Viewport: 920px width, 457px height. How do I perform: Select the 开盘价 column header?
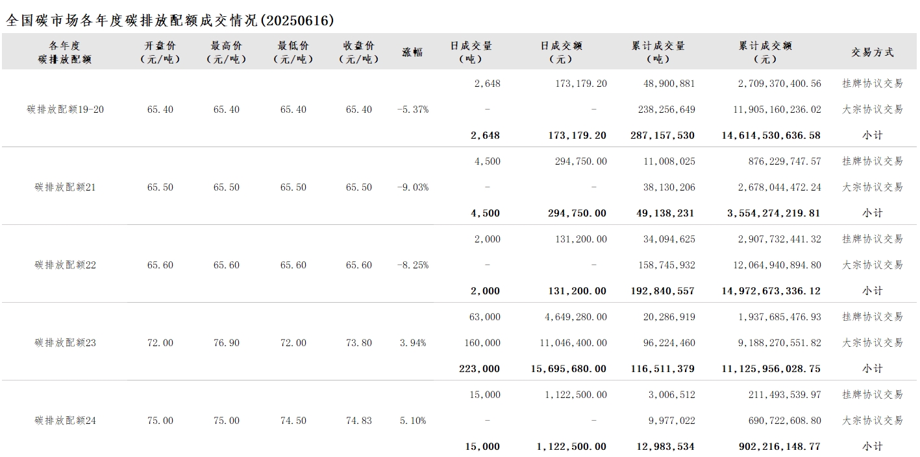160,53
